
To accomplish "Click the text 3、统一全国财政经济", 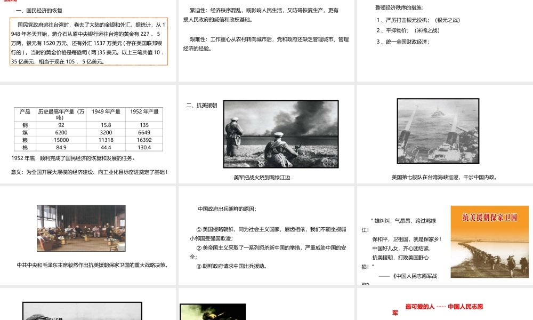I will click(403, 42).
